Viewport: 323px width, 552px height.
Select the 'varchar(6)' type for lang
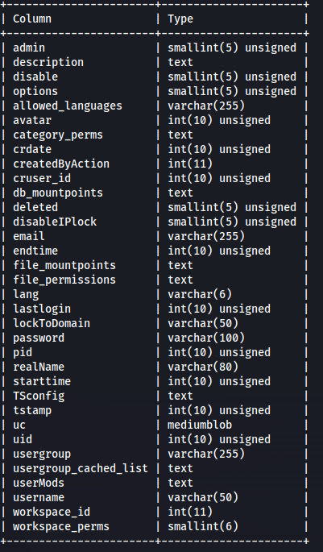[x=200, y=294]
